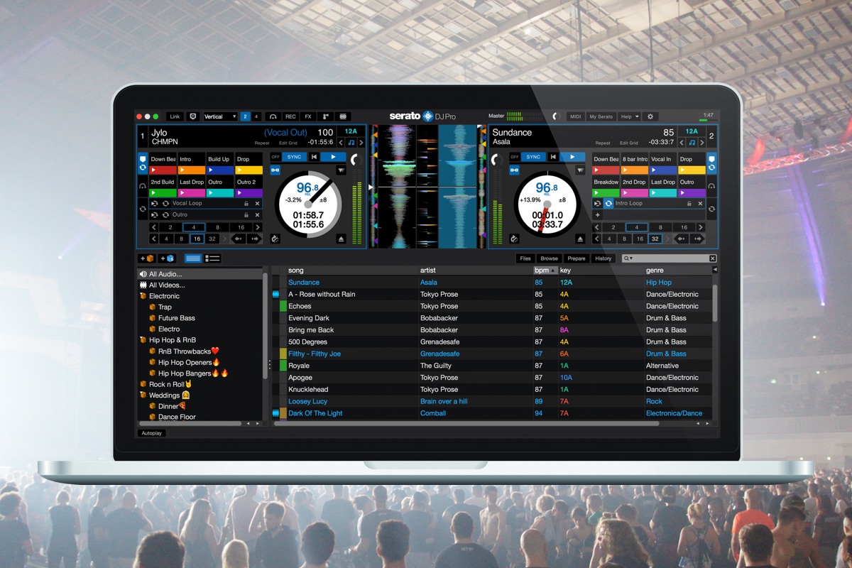Toggle lock on the Intro Loop
This screenshot has width=852, height=568.
pyautogui.click(x=689, y=204)
